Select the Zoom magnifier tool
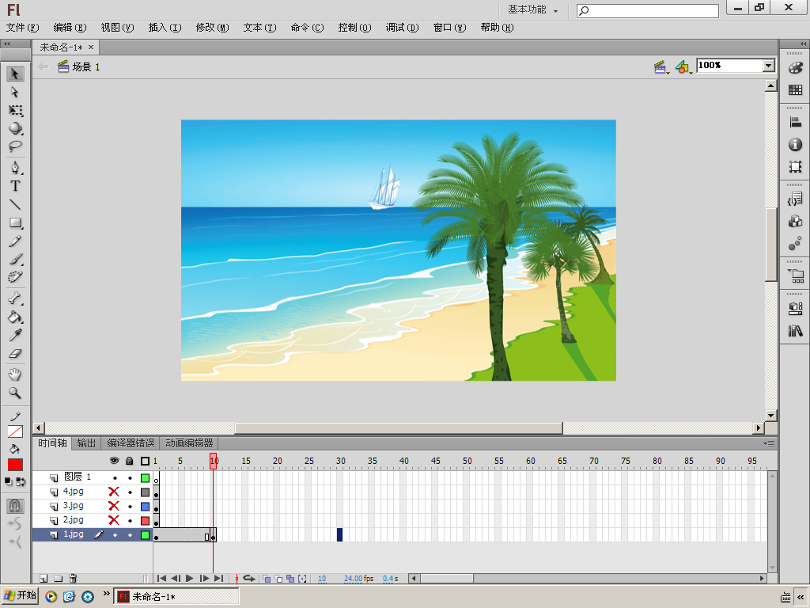810x608 pixels. [15, 393]
